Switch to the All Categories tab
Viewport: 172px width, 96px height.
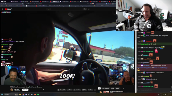coord(15,2)
